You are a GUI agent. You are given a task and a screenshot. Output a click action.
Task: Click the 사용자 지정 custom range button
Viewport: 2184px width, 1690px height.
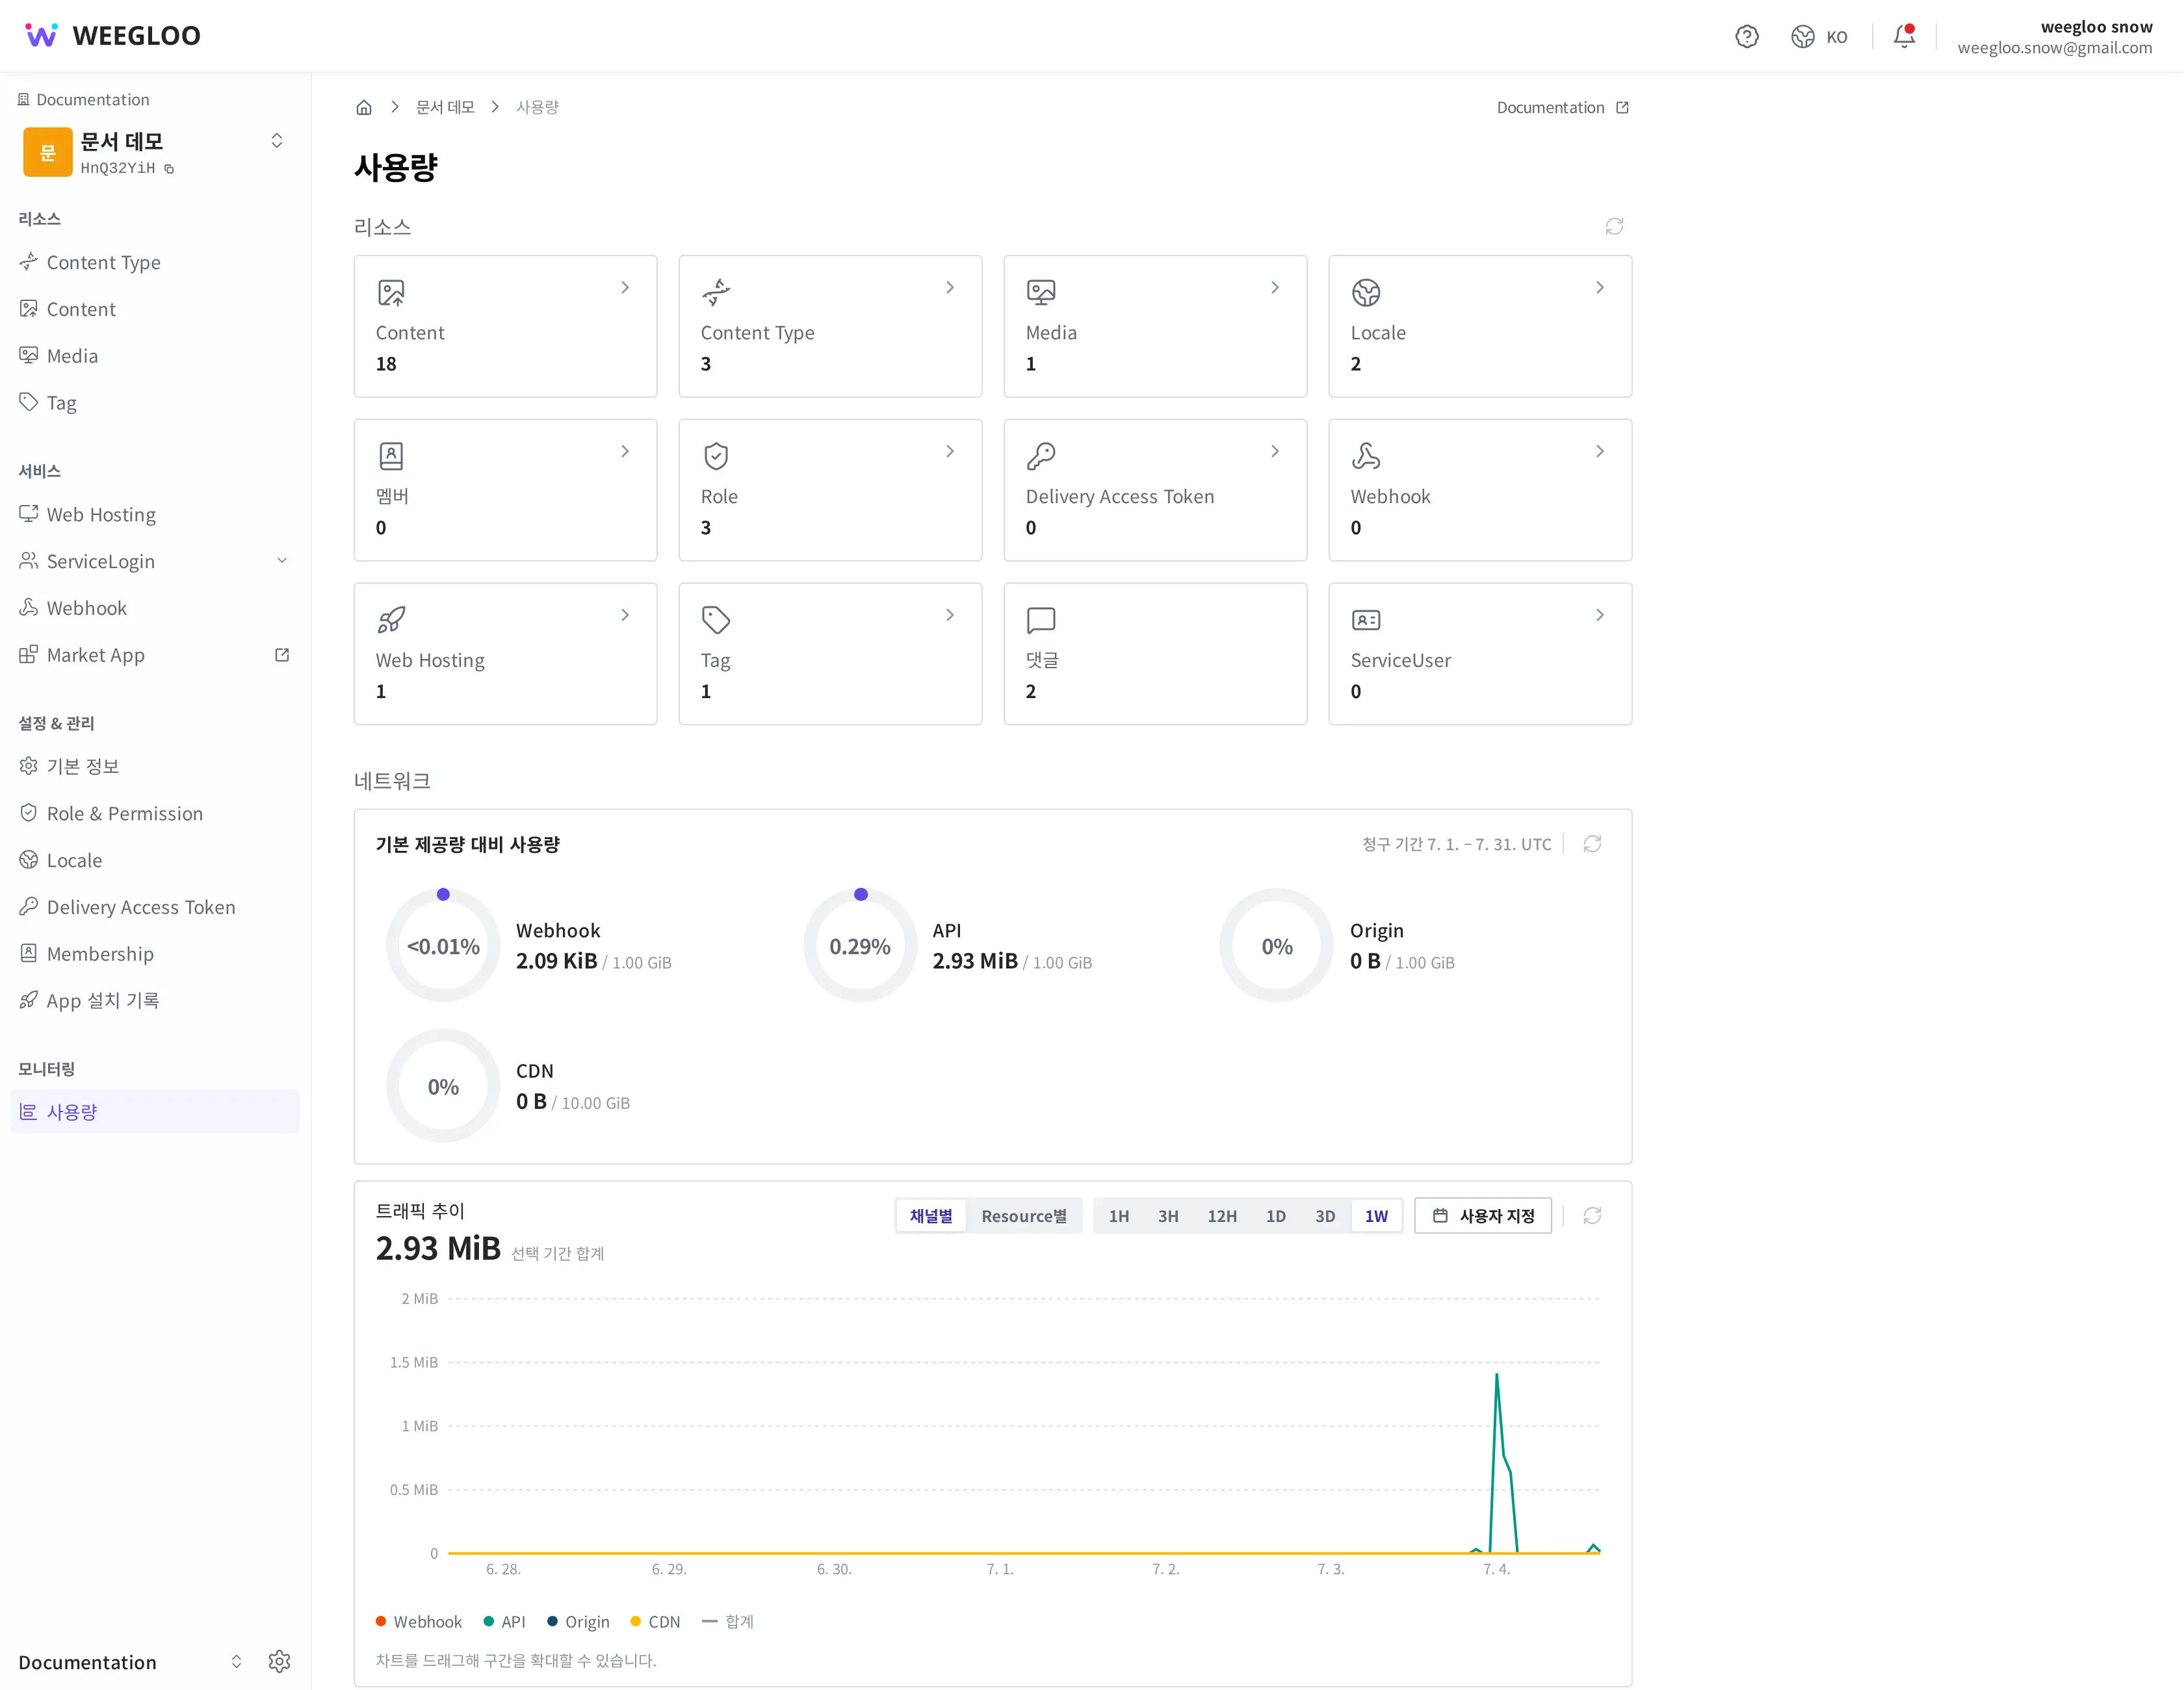click(1483, 1216)
